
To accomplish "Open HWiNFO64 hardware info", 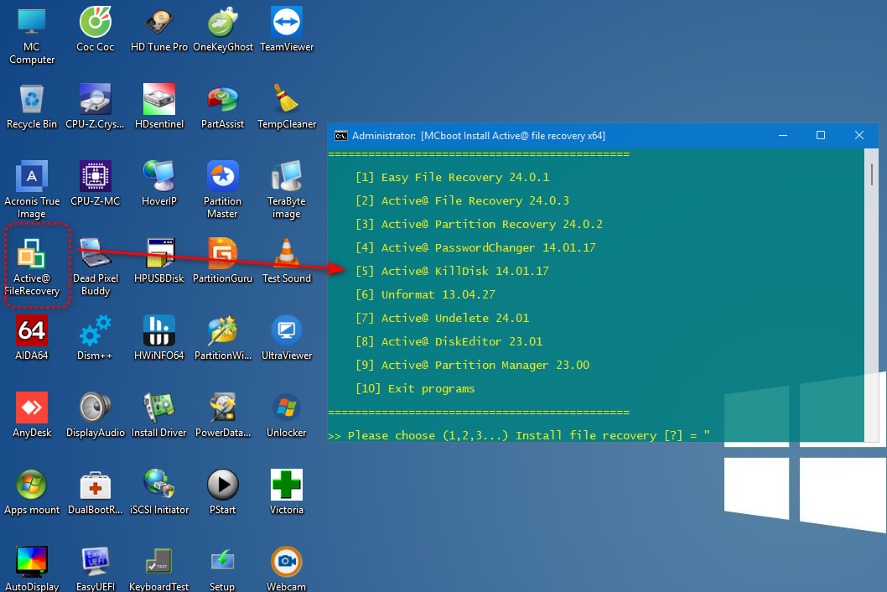I will pos(158,331).
